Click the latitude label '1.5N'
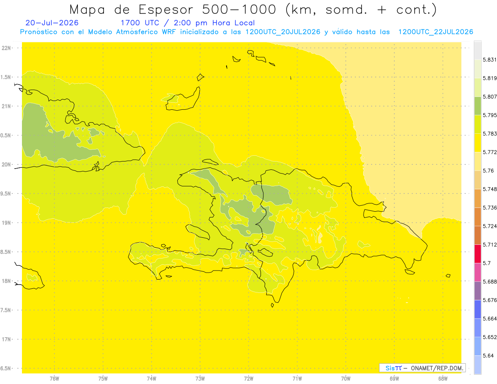497x384 pixels. 6,77
